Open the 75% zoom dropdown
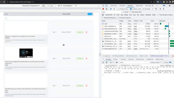Viewport: 174px width, 98px height. click(60, 6)
